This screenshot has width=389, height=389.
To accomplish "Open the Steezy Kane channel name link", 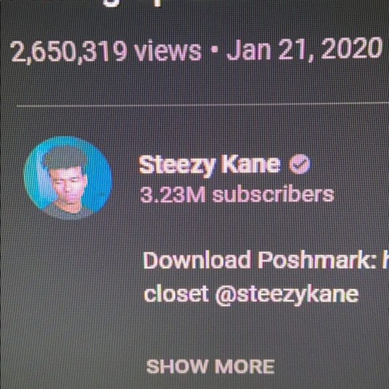I will [210, 165].
